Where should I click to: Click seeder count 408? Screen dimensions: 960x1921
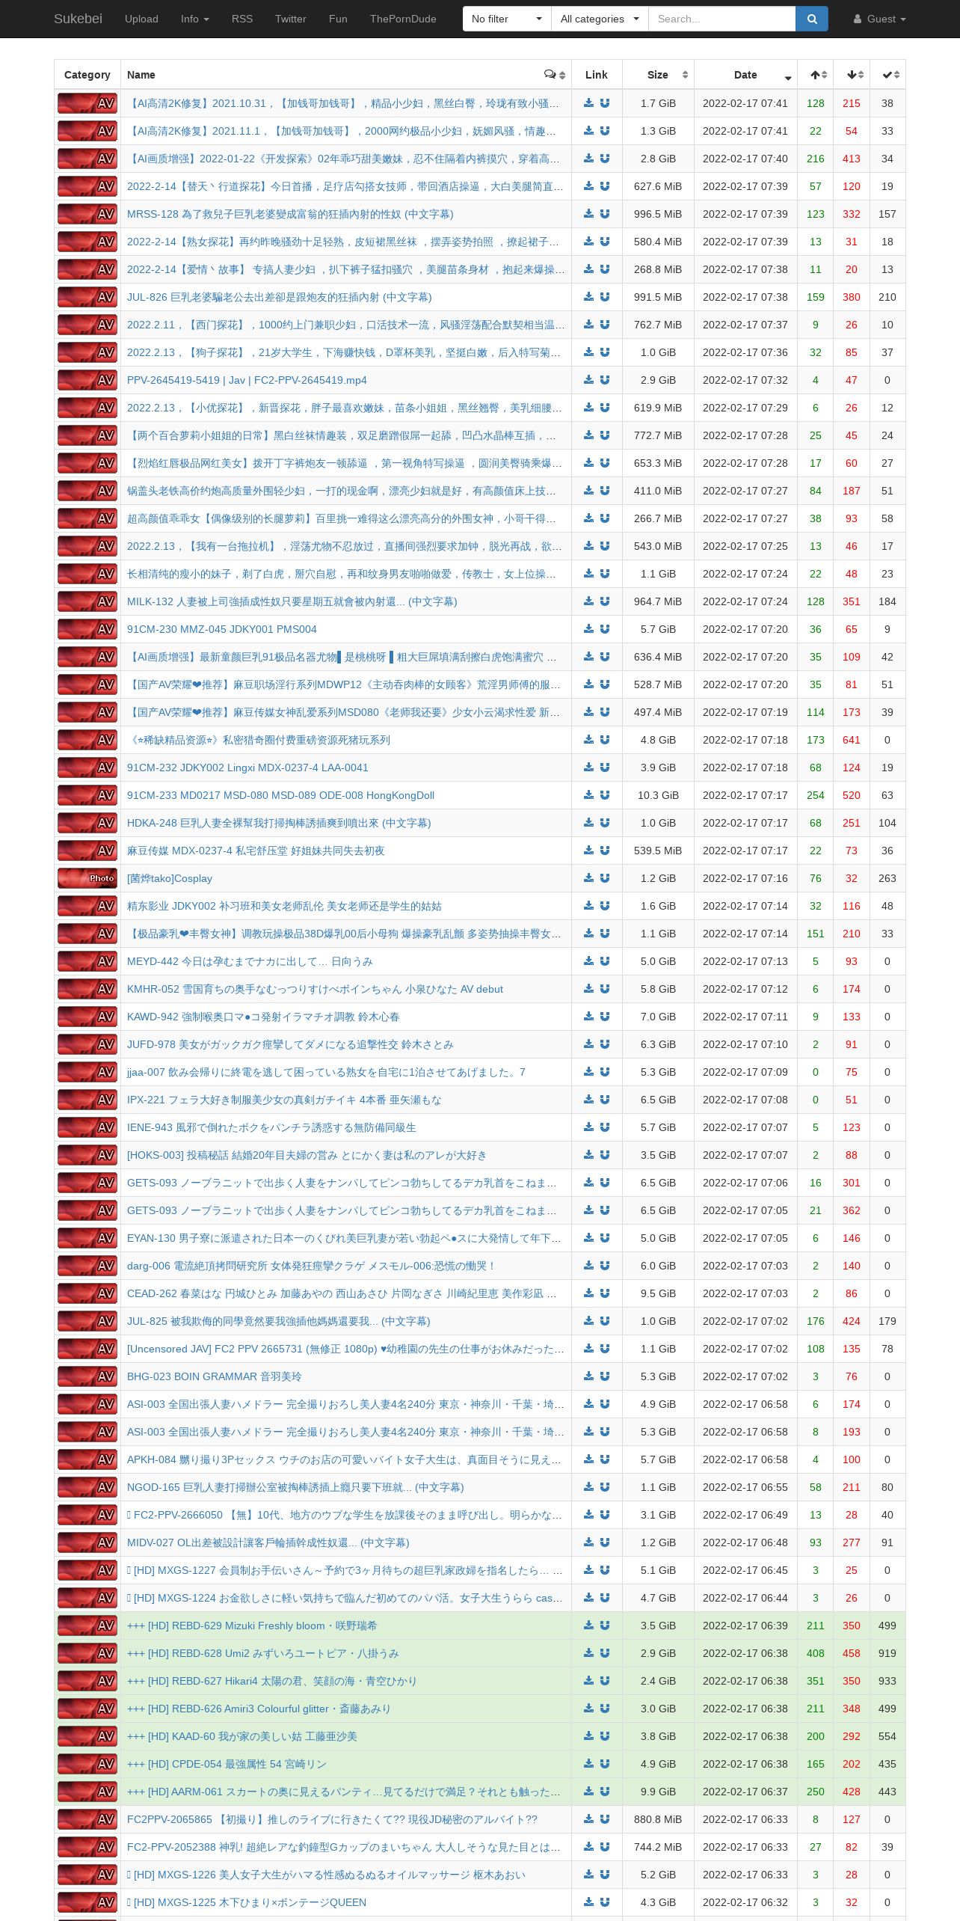[816, 1653]
